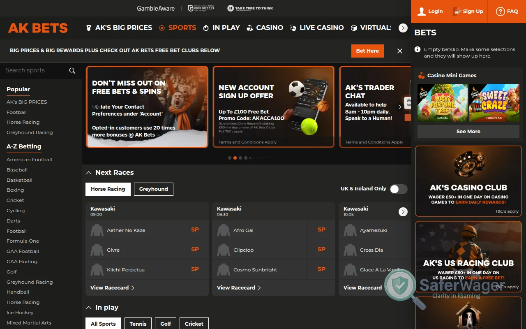The height and width of the screenshot is (329, 526).
Task: Click the GambleAware logo in the top bar
Action: point(156,8)
